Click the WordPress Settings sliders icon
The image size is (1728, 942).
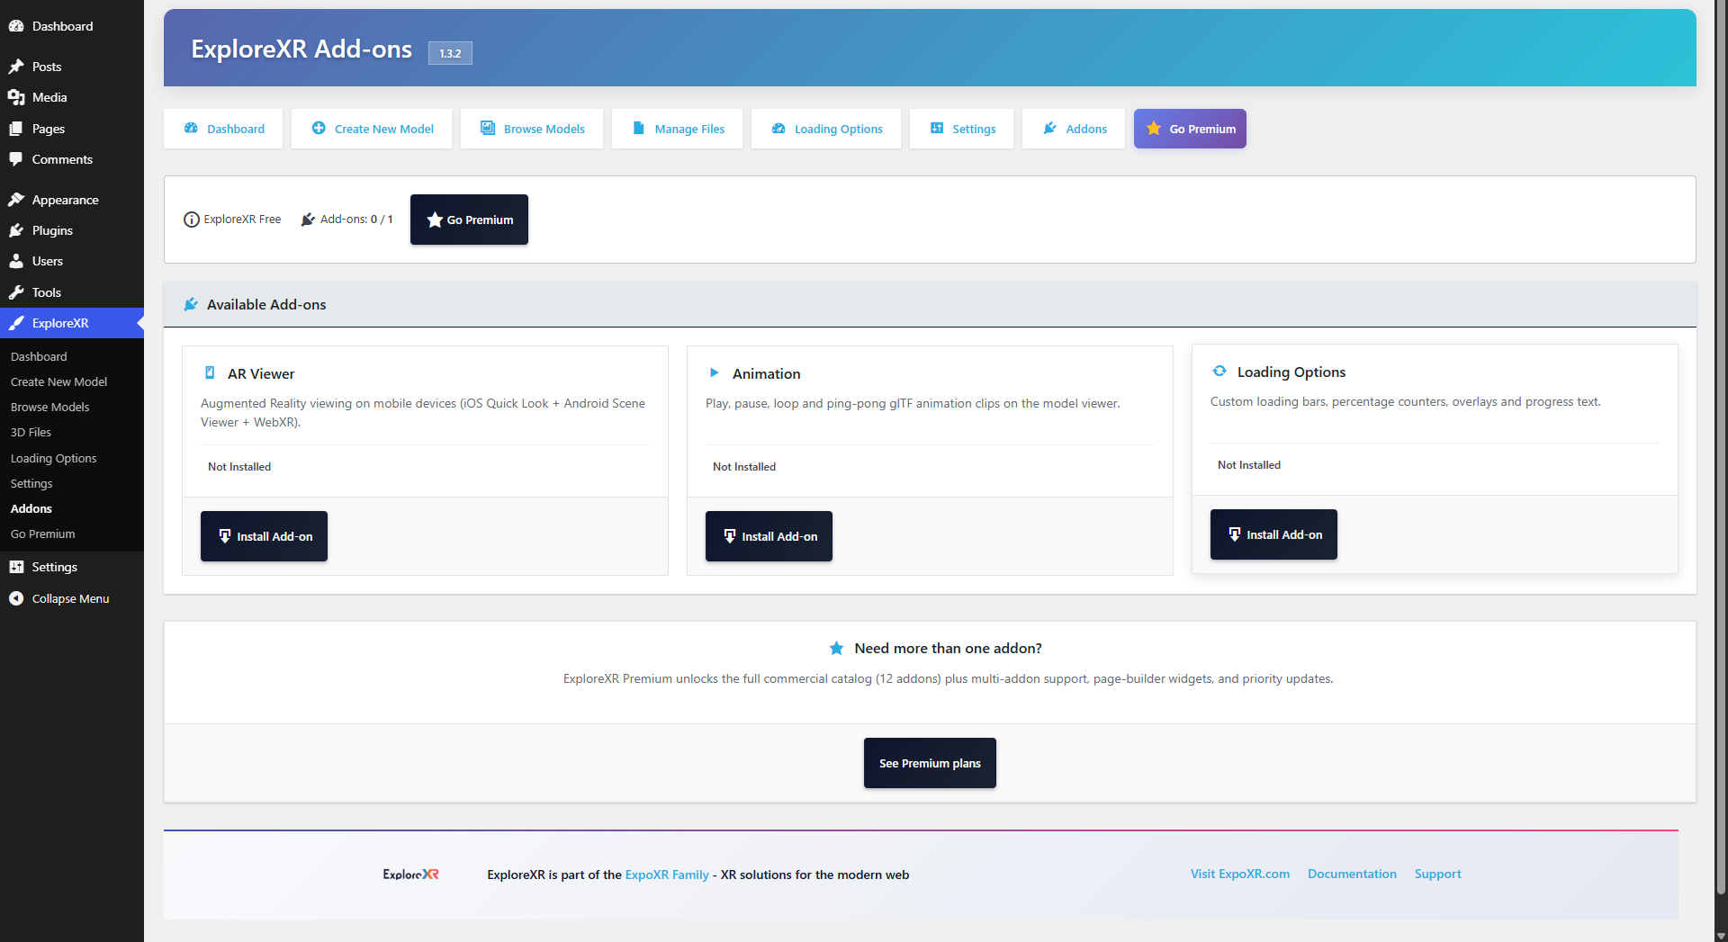(16, 567)
